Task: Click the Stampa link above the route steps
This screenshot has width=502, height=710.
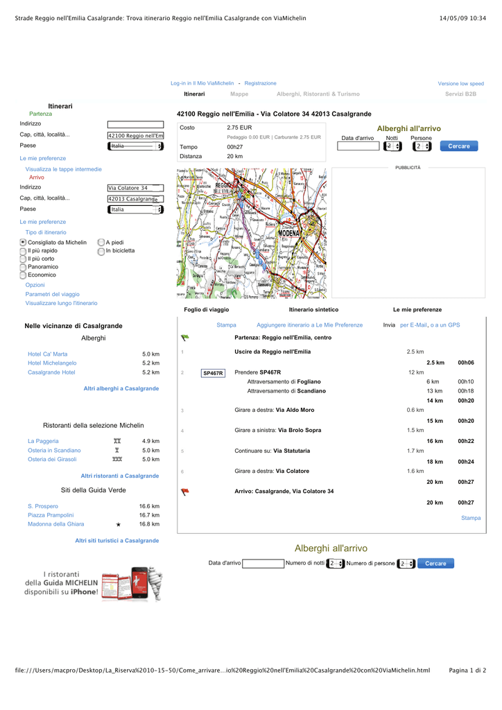Action: (226, 325)
